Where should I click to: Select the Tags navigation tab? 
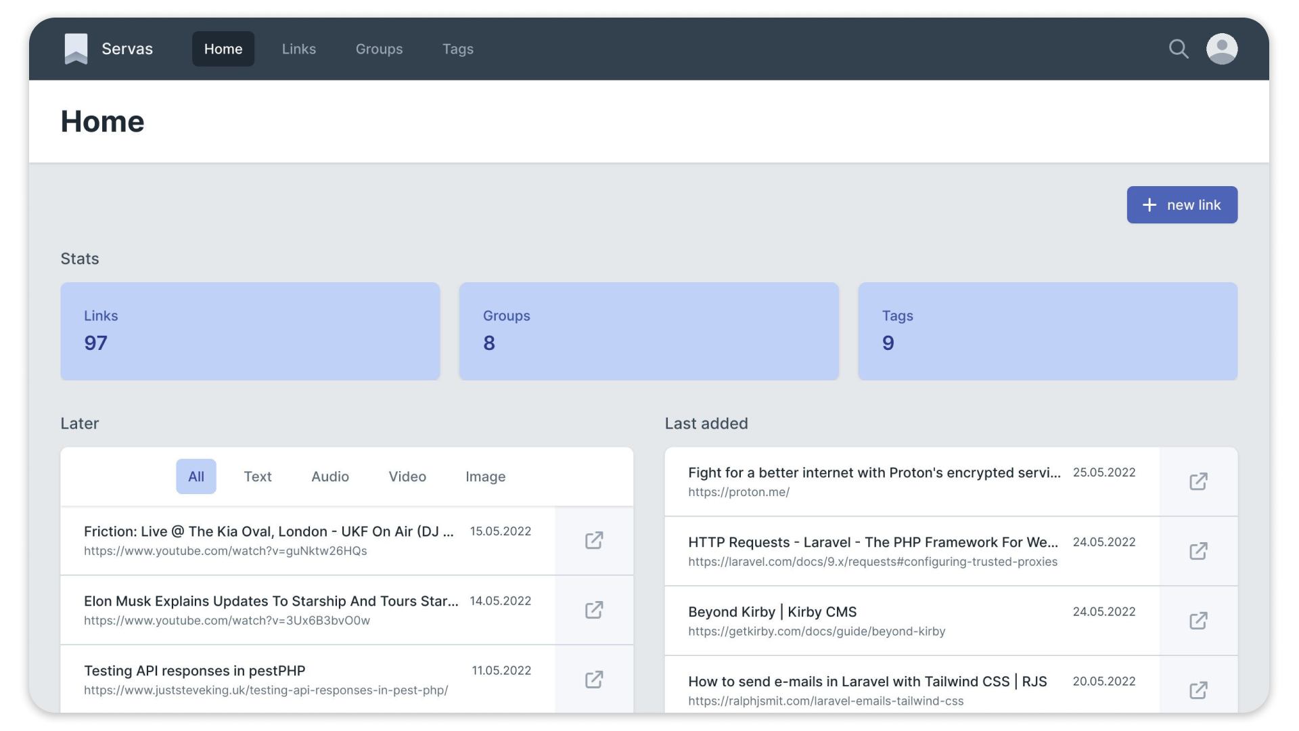pos(457,48)
